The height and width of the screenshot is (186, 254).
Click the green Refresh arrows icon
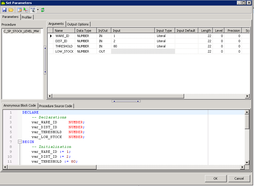coord(43,10)
